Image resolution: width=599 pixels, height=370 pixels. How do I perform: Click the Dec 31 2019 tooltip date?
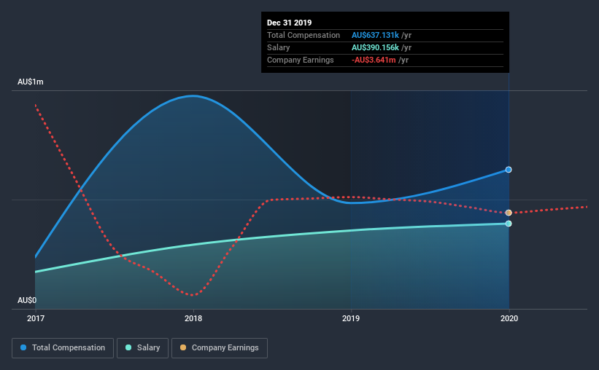[x=289, y=23]
